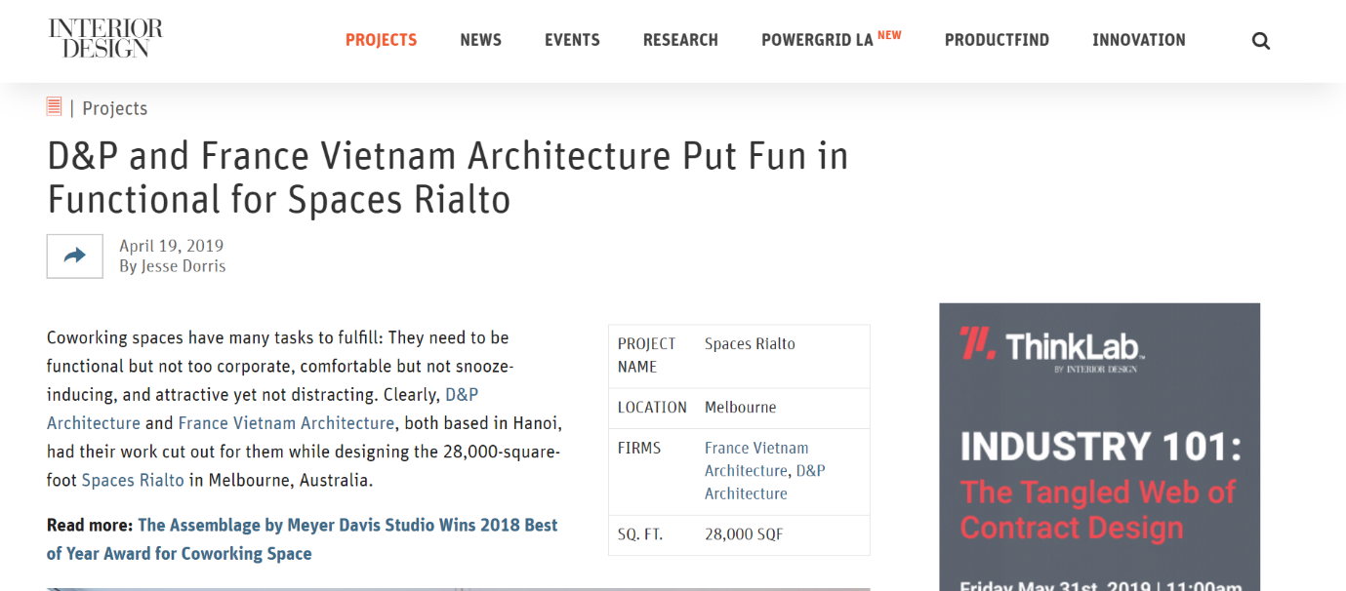This screenshot has width=1346, height=591.
Task: Open the Projects menu item
Action: 381,40
